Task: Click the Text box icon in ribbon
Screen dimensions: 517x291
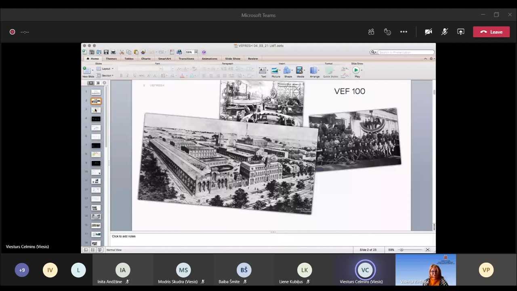Action: point(263,71)
